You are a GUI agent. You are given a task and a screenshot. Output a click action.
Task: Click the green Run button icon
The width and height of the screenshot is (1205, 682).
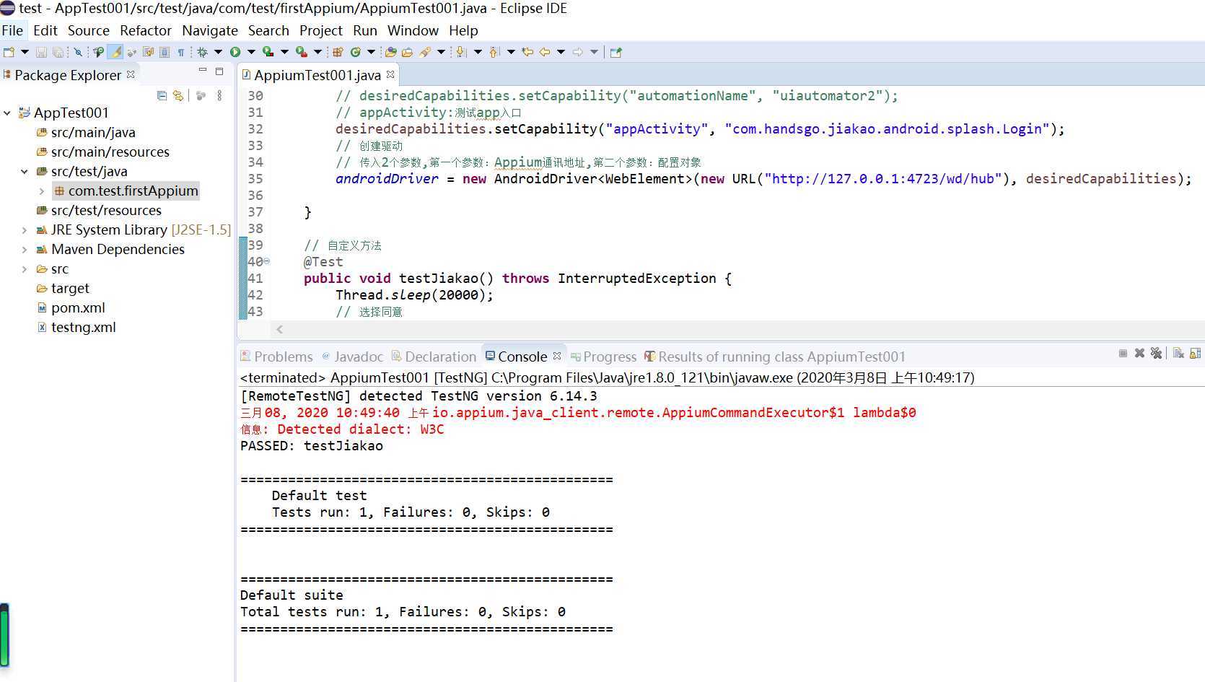[x=235, y=52]
